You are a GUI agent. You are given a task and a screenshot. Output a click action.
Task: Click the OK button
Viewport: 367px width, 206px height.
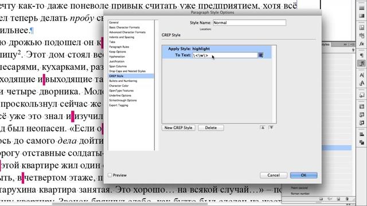303,175
